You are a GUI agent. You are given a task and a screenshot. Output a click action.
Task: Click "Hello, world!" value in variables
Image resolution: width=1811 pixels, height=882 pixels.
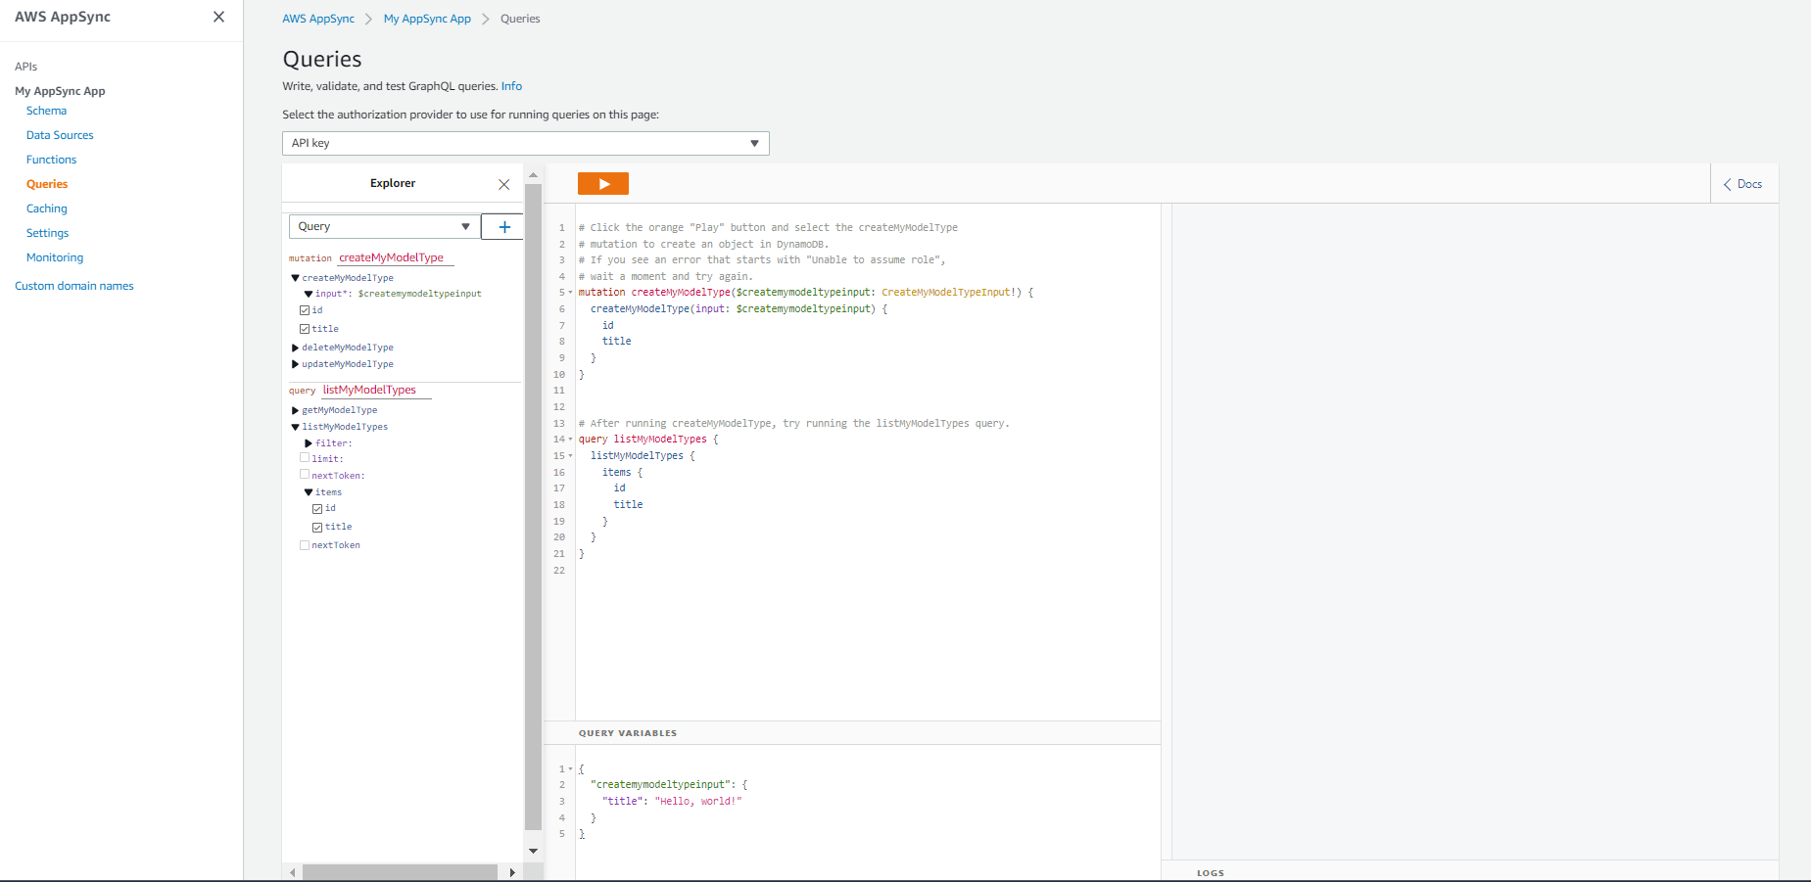[698, 802]
